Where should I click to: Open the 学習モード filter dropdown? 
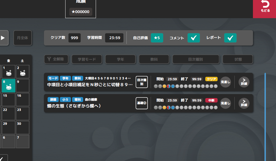pos(87,59)
